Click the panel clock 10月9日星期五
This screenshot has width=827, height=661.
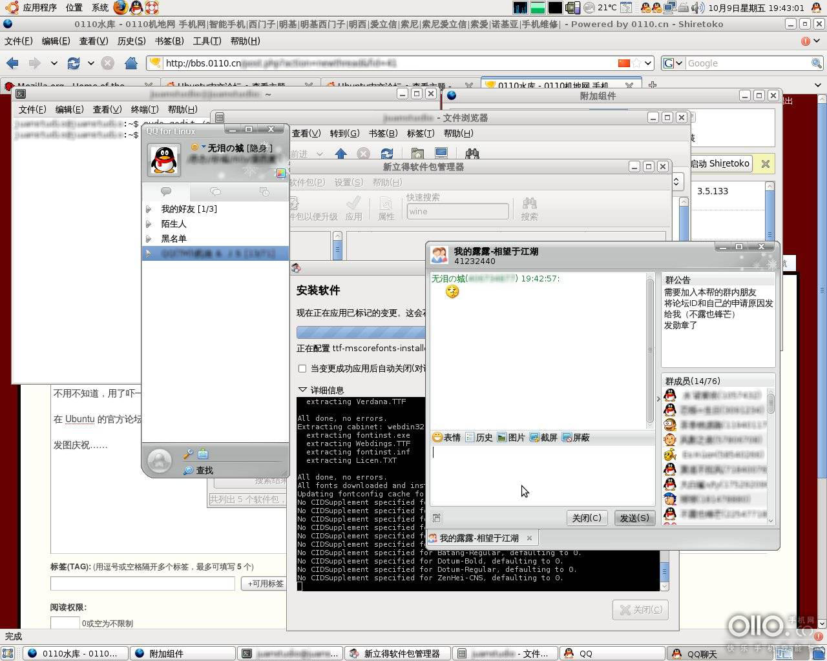[756, 8]
